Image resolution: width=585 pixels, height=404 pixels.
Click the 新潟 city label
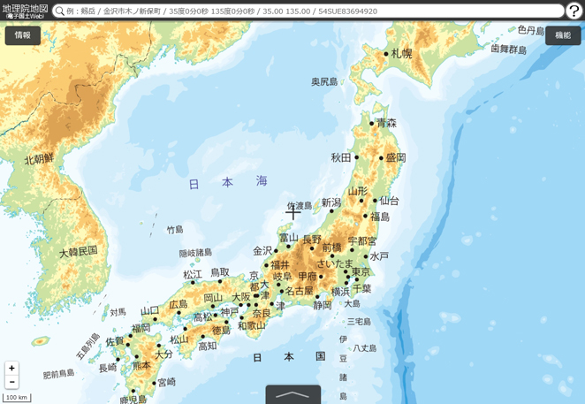[331, 202]
